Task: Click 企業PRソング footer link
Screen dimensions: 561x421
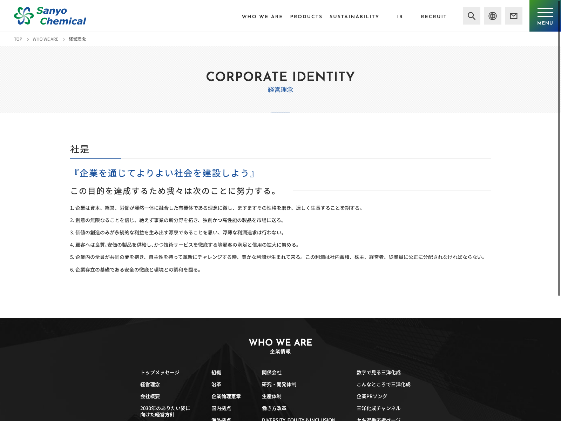Action: [x=372, y=396]
